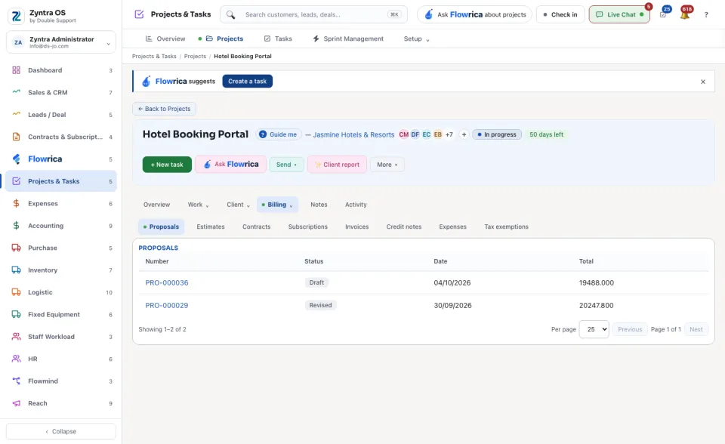Viewport: 725px width, 444px height.
Task: Open the Send dropdown
Action: coord(286,165)
